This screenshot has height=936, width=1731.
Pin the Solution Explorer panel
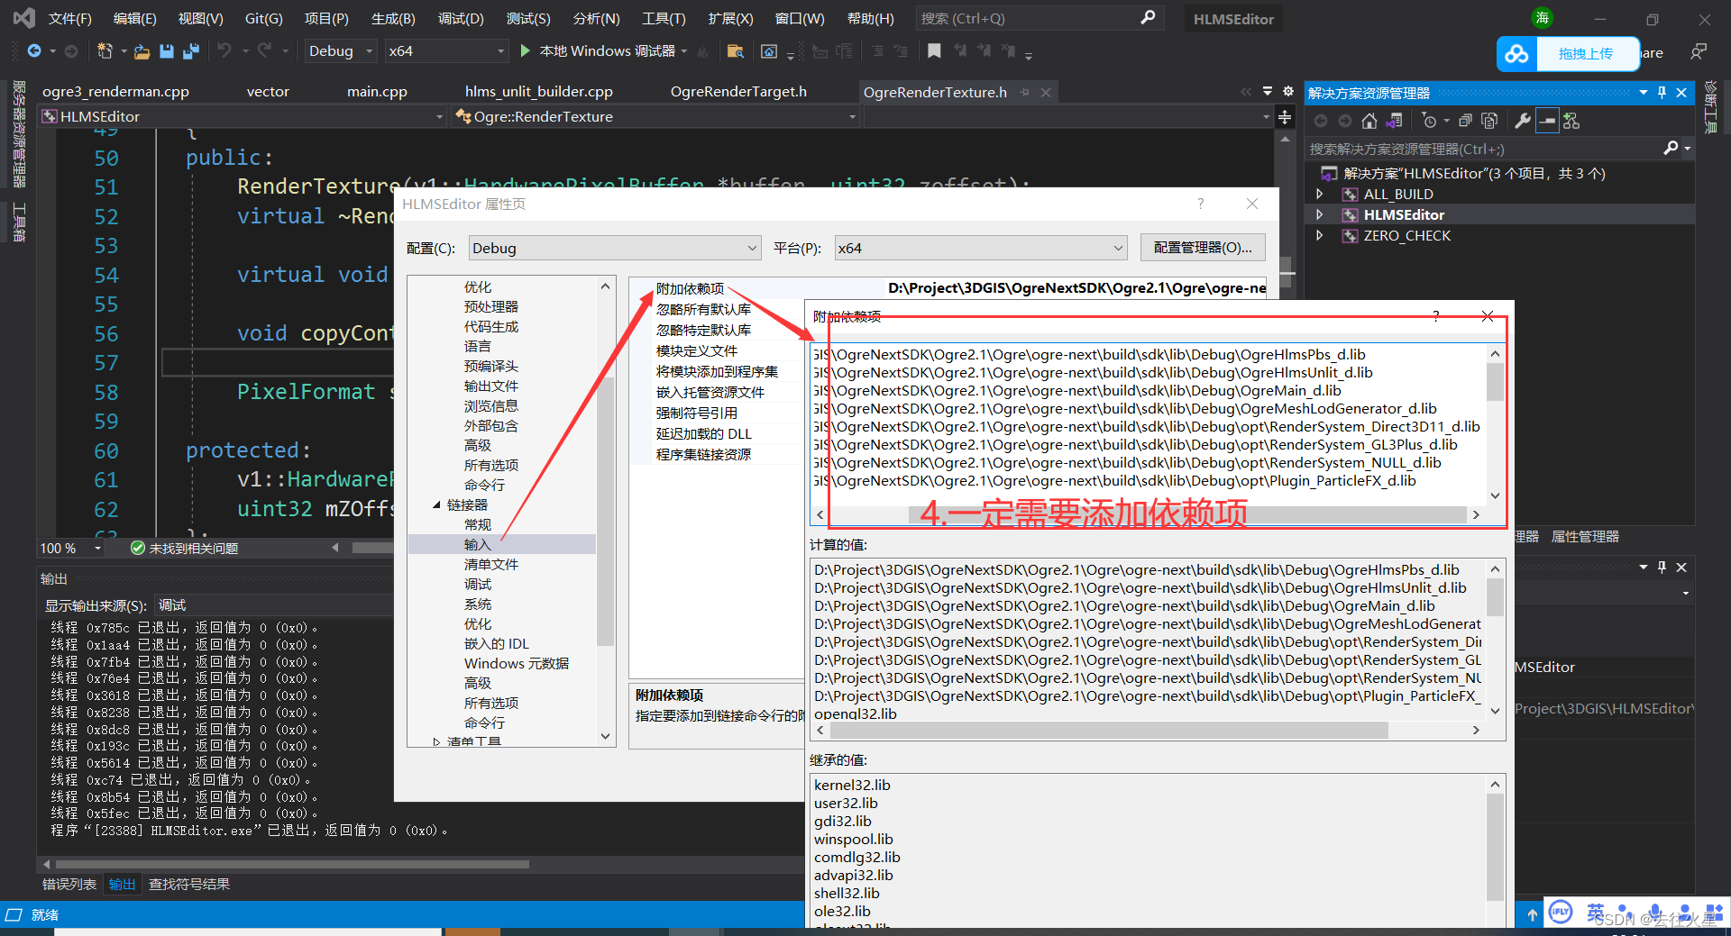(x=1662, y=92)
